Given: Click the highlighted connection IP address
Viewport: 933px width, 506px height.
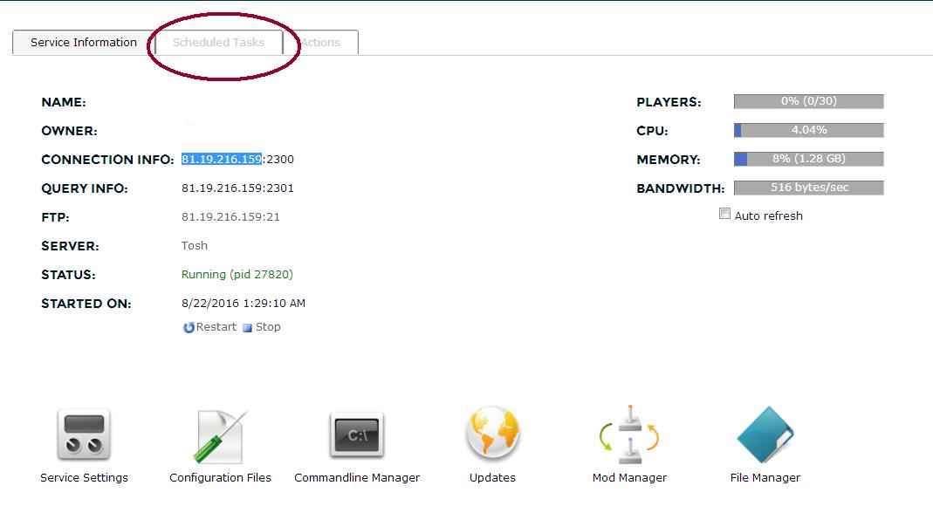Looking at the screenshot, I should click(x=222, y=160).
